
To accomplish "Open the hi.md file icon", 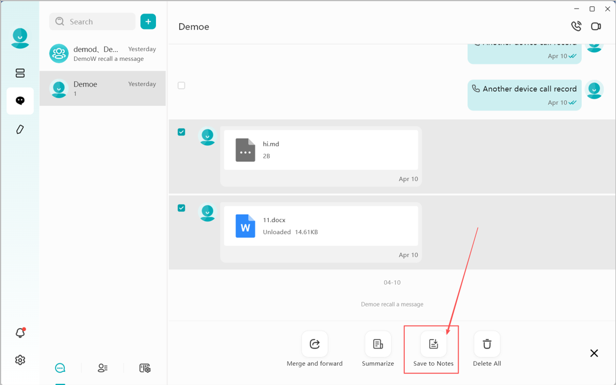I will click(x=245, y=150).
